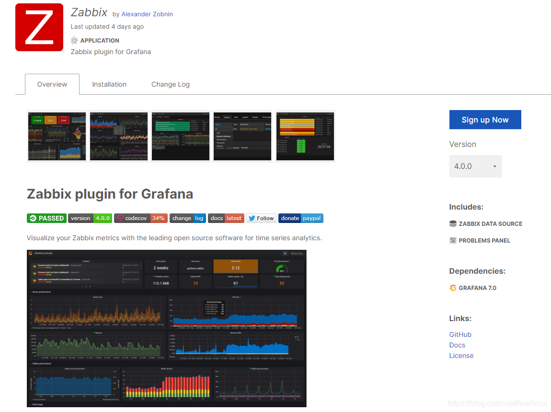Click the large dashboard preview image
551x412 pixels.
pyautogui.click(x=167, y=328)
